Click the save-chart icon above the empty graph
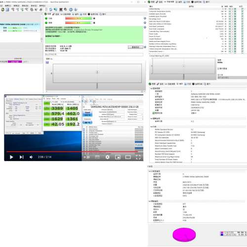The width and height of the screenshot is (247, 247). click(x=47, y=62)
